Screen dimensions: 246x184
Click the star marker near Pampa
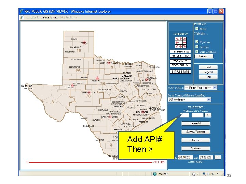(84, 42)
